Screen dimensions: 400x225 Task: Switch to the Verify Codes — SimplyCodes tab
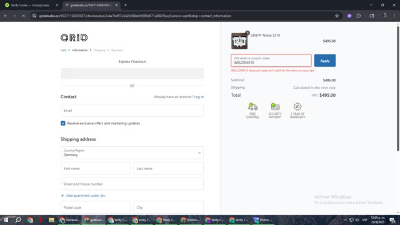[30, 5]
